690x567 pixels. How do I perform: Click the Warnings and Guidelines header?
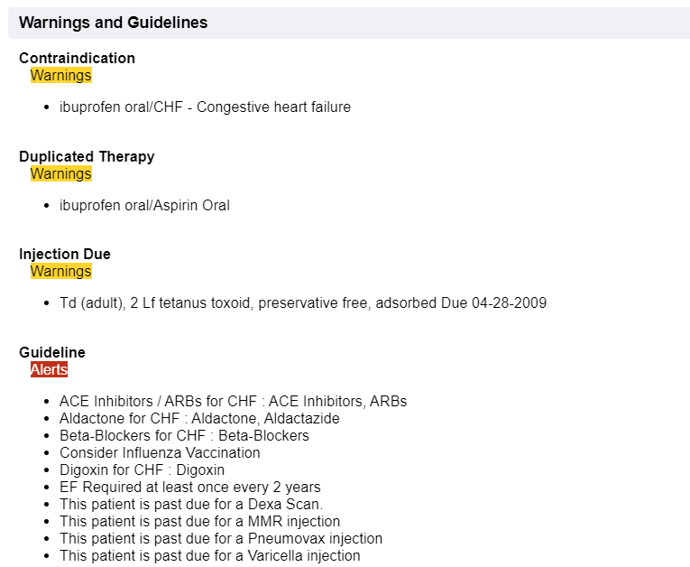(113, 23)
